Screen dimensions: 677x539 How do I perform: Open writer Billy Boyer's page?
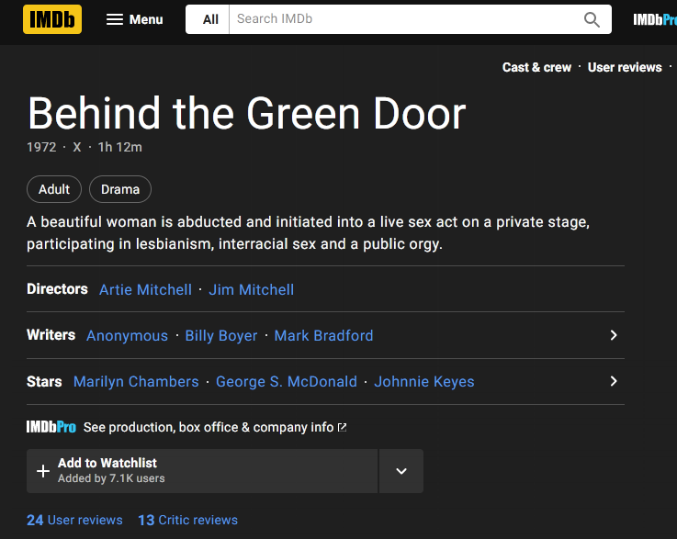point(221,336)
